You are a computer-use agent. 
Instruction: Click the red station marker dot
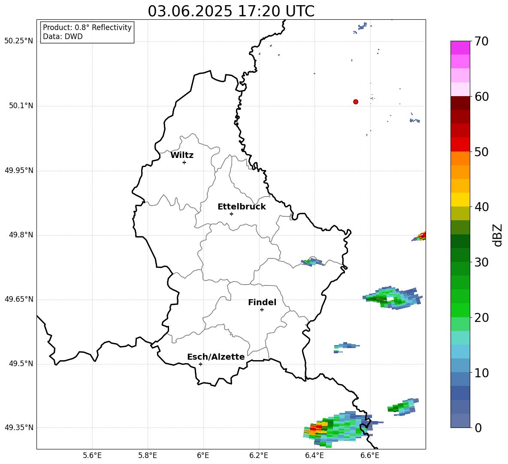[x=356, y=102]
